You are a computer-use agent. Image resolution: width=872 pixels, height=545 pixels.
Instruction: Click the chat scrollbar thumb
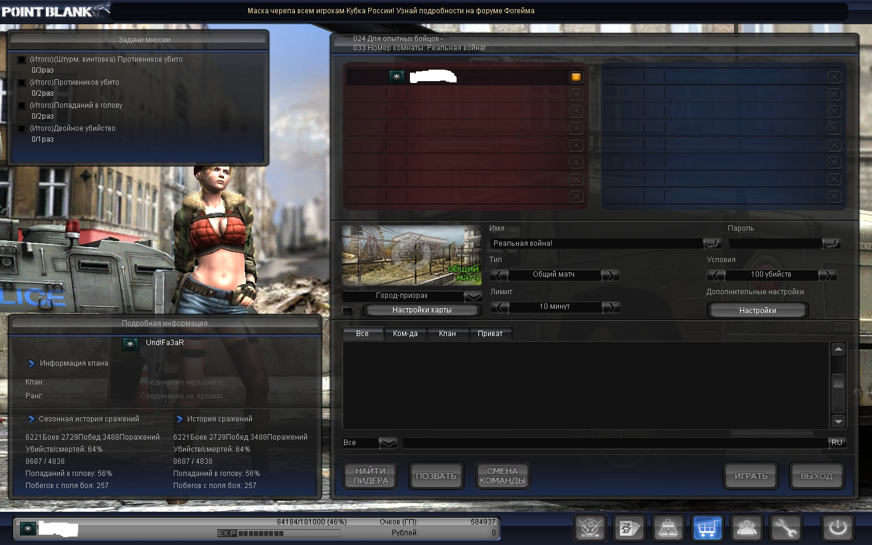(x=838, y=382)
